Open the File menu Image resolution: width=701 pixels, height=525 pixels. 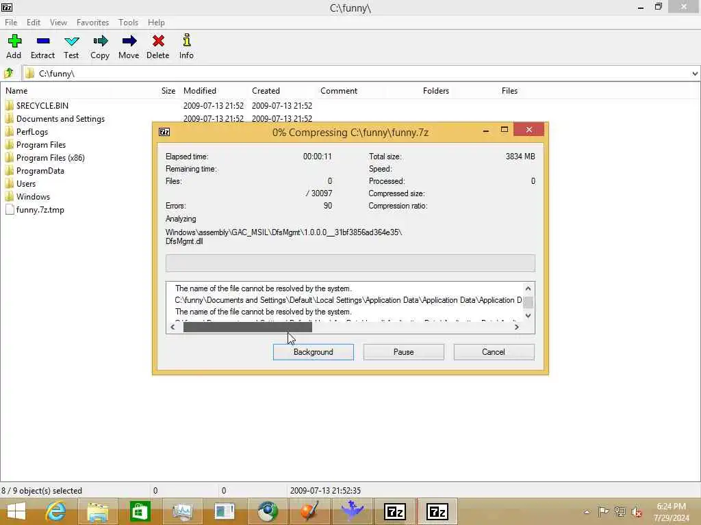point(11,23)
